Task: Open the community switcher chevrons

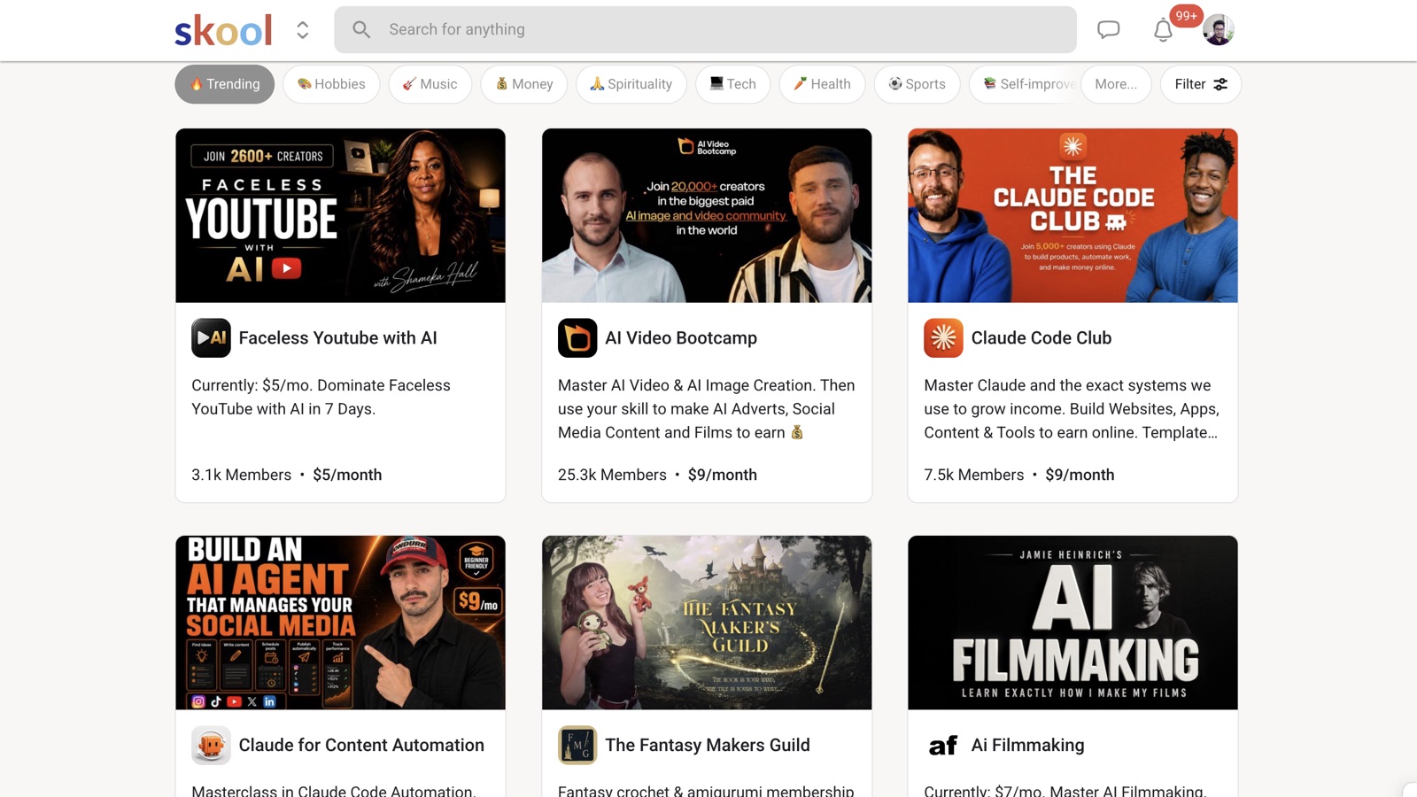Action: tap(303, 30)
